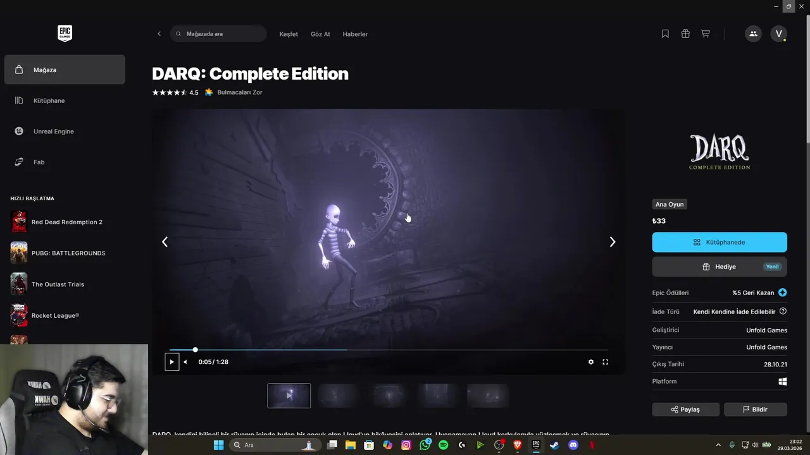This screenshot has height=455, width=810.
Task: Open the Mağaza store section
Action: [65, 70]
